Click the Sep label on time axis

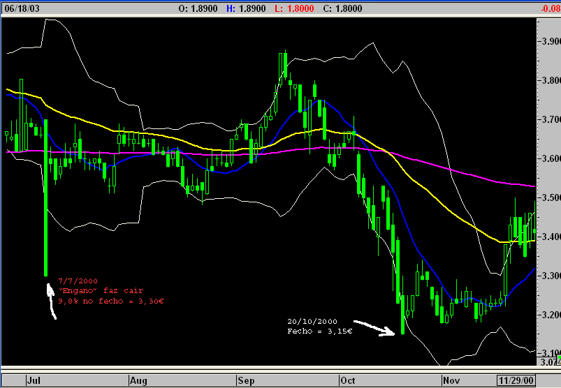coord(246,380)
